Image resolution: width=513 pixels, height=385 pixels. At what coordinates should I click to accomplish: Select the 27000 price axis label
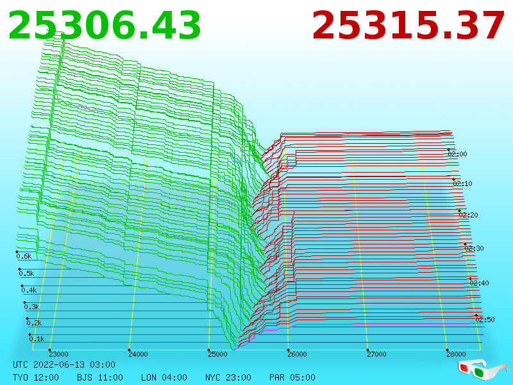pos(376,354)
